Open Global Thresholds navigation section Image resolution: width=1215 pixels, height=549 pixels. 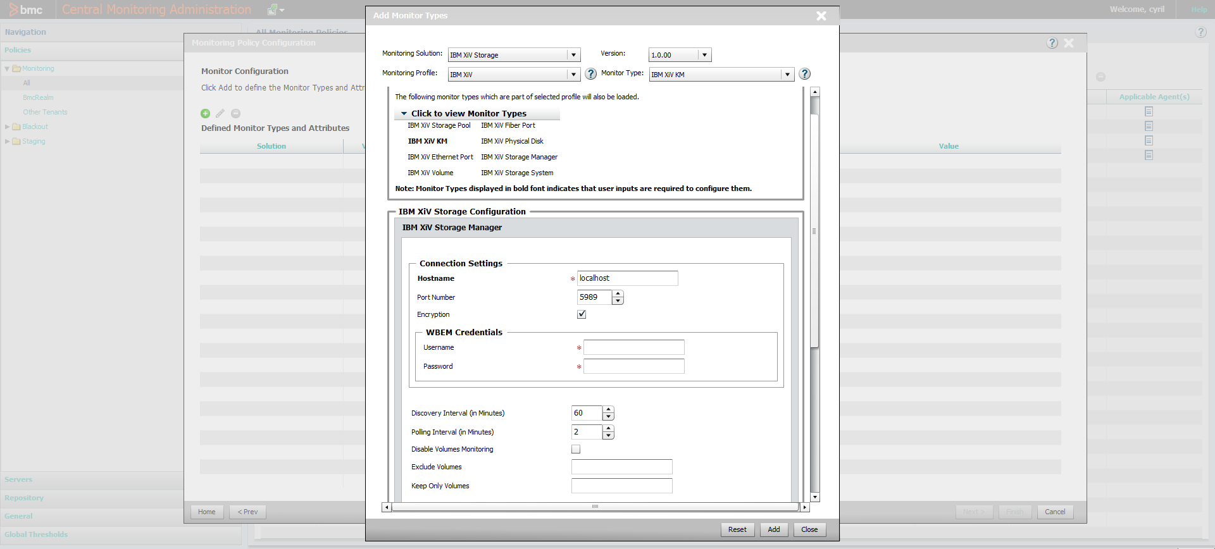pos(36,534)
